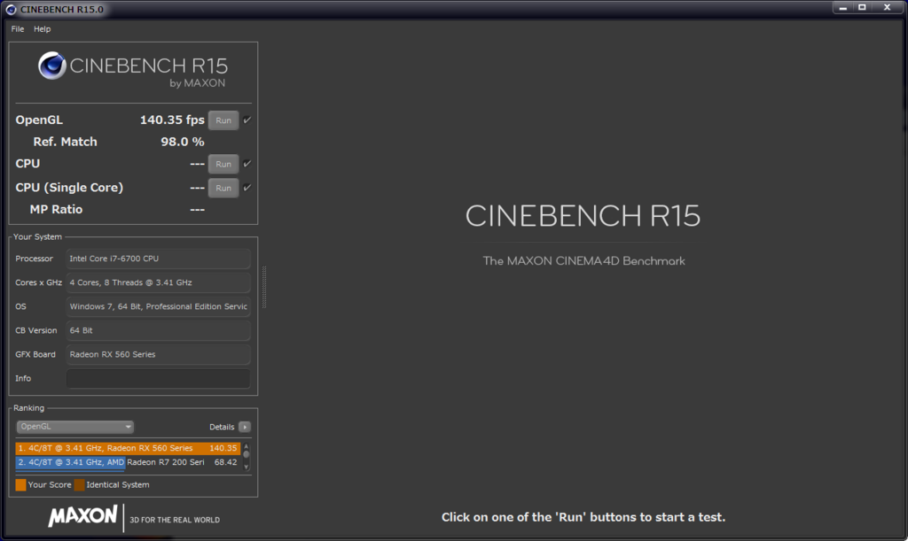Click the Processor field Intel Core i7-6700 CPU
This screenshot has width=908, height=541.
(x=158, y=259)
